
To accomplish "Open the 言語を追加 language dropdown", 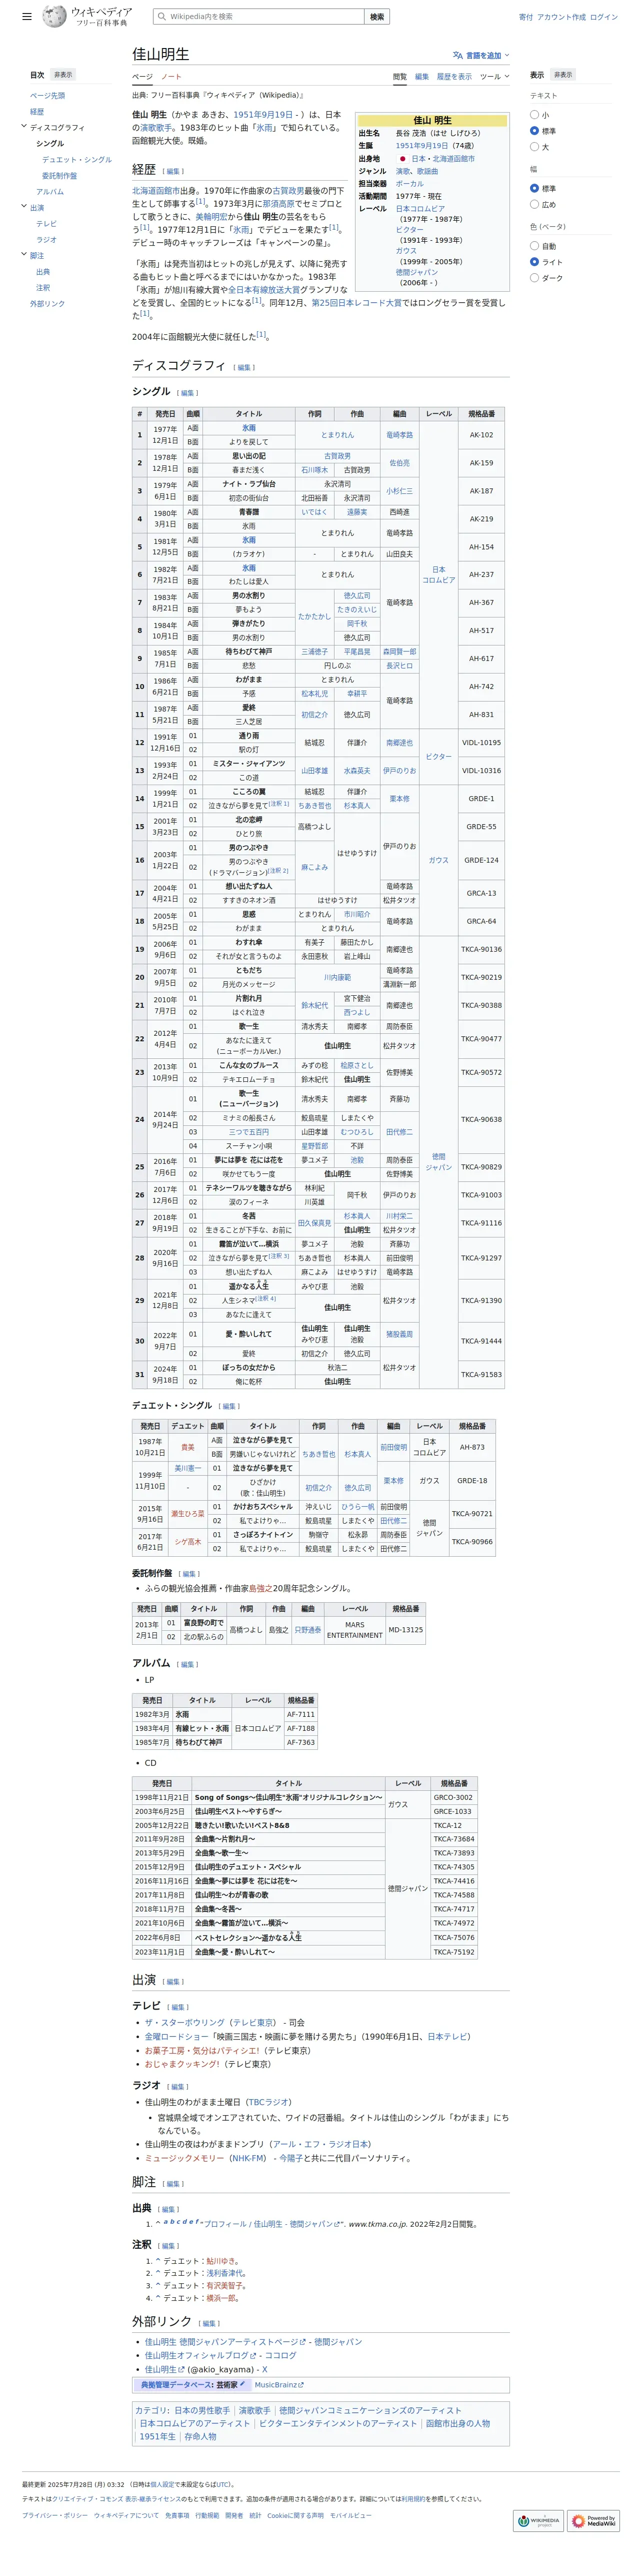I will pyautogui.click(x=481, y=55).
